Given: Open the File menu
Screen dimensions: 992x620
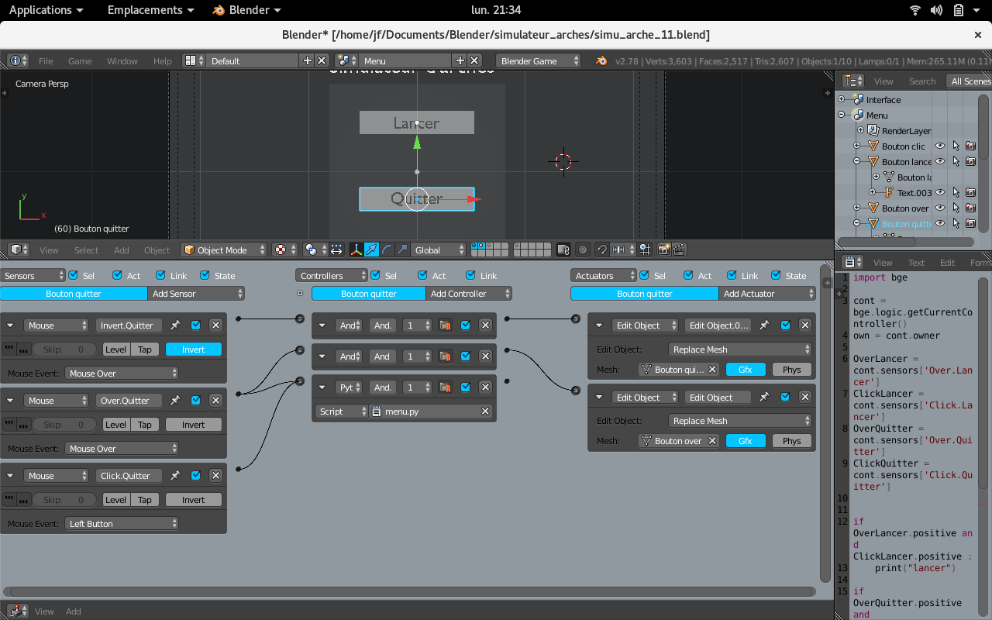Looking at the screenshot, I should (x=46, y=60).
